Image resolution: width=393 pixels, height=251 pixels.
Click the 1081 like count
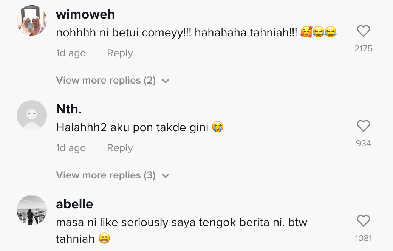pos(363,238)
